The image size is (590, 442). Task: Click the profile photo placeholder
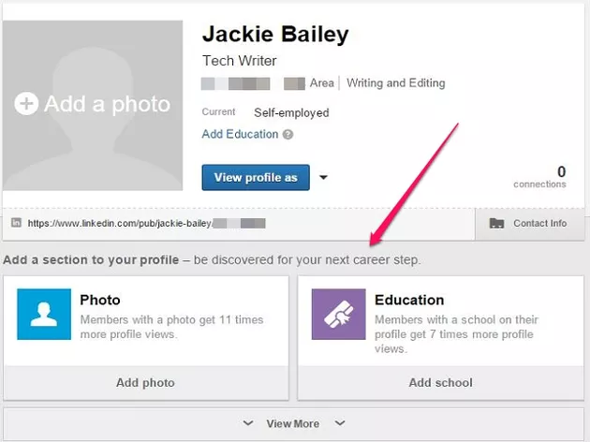(x=93, y=105)
